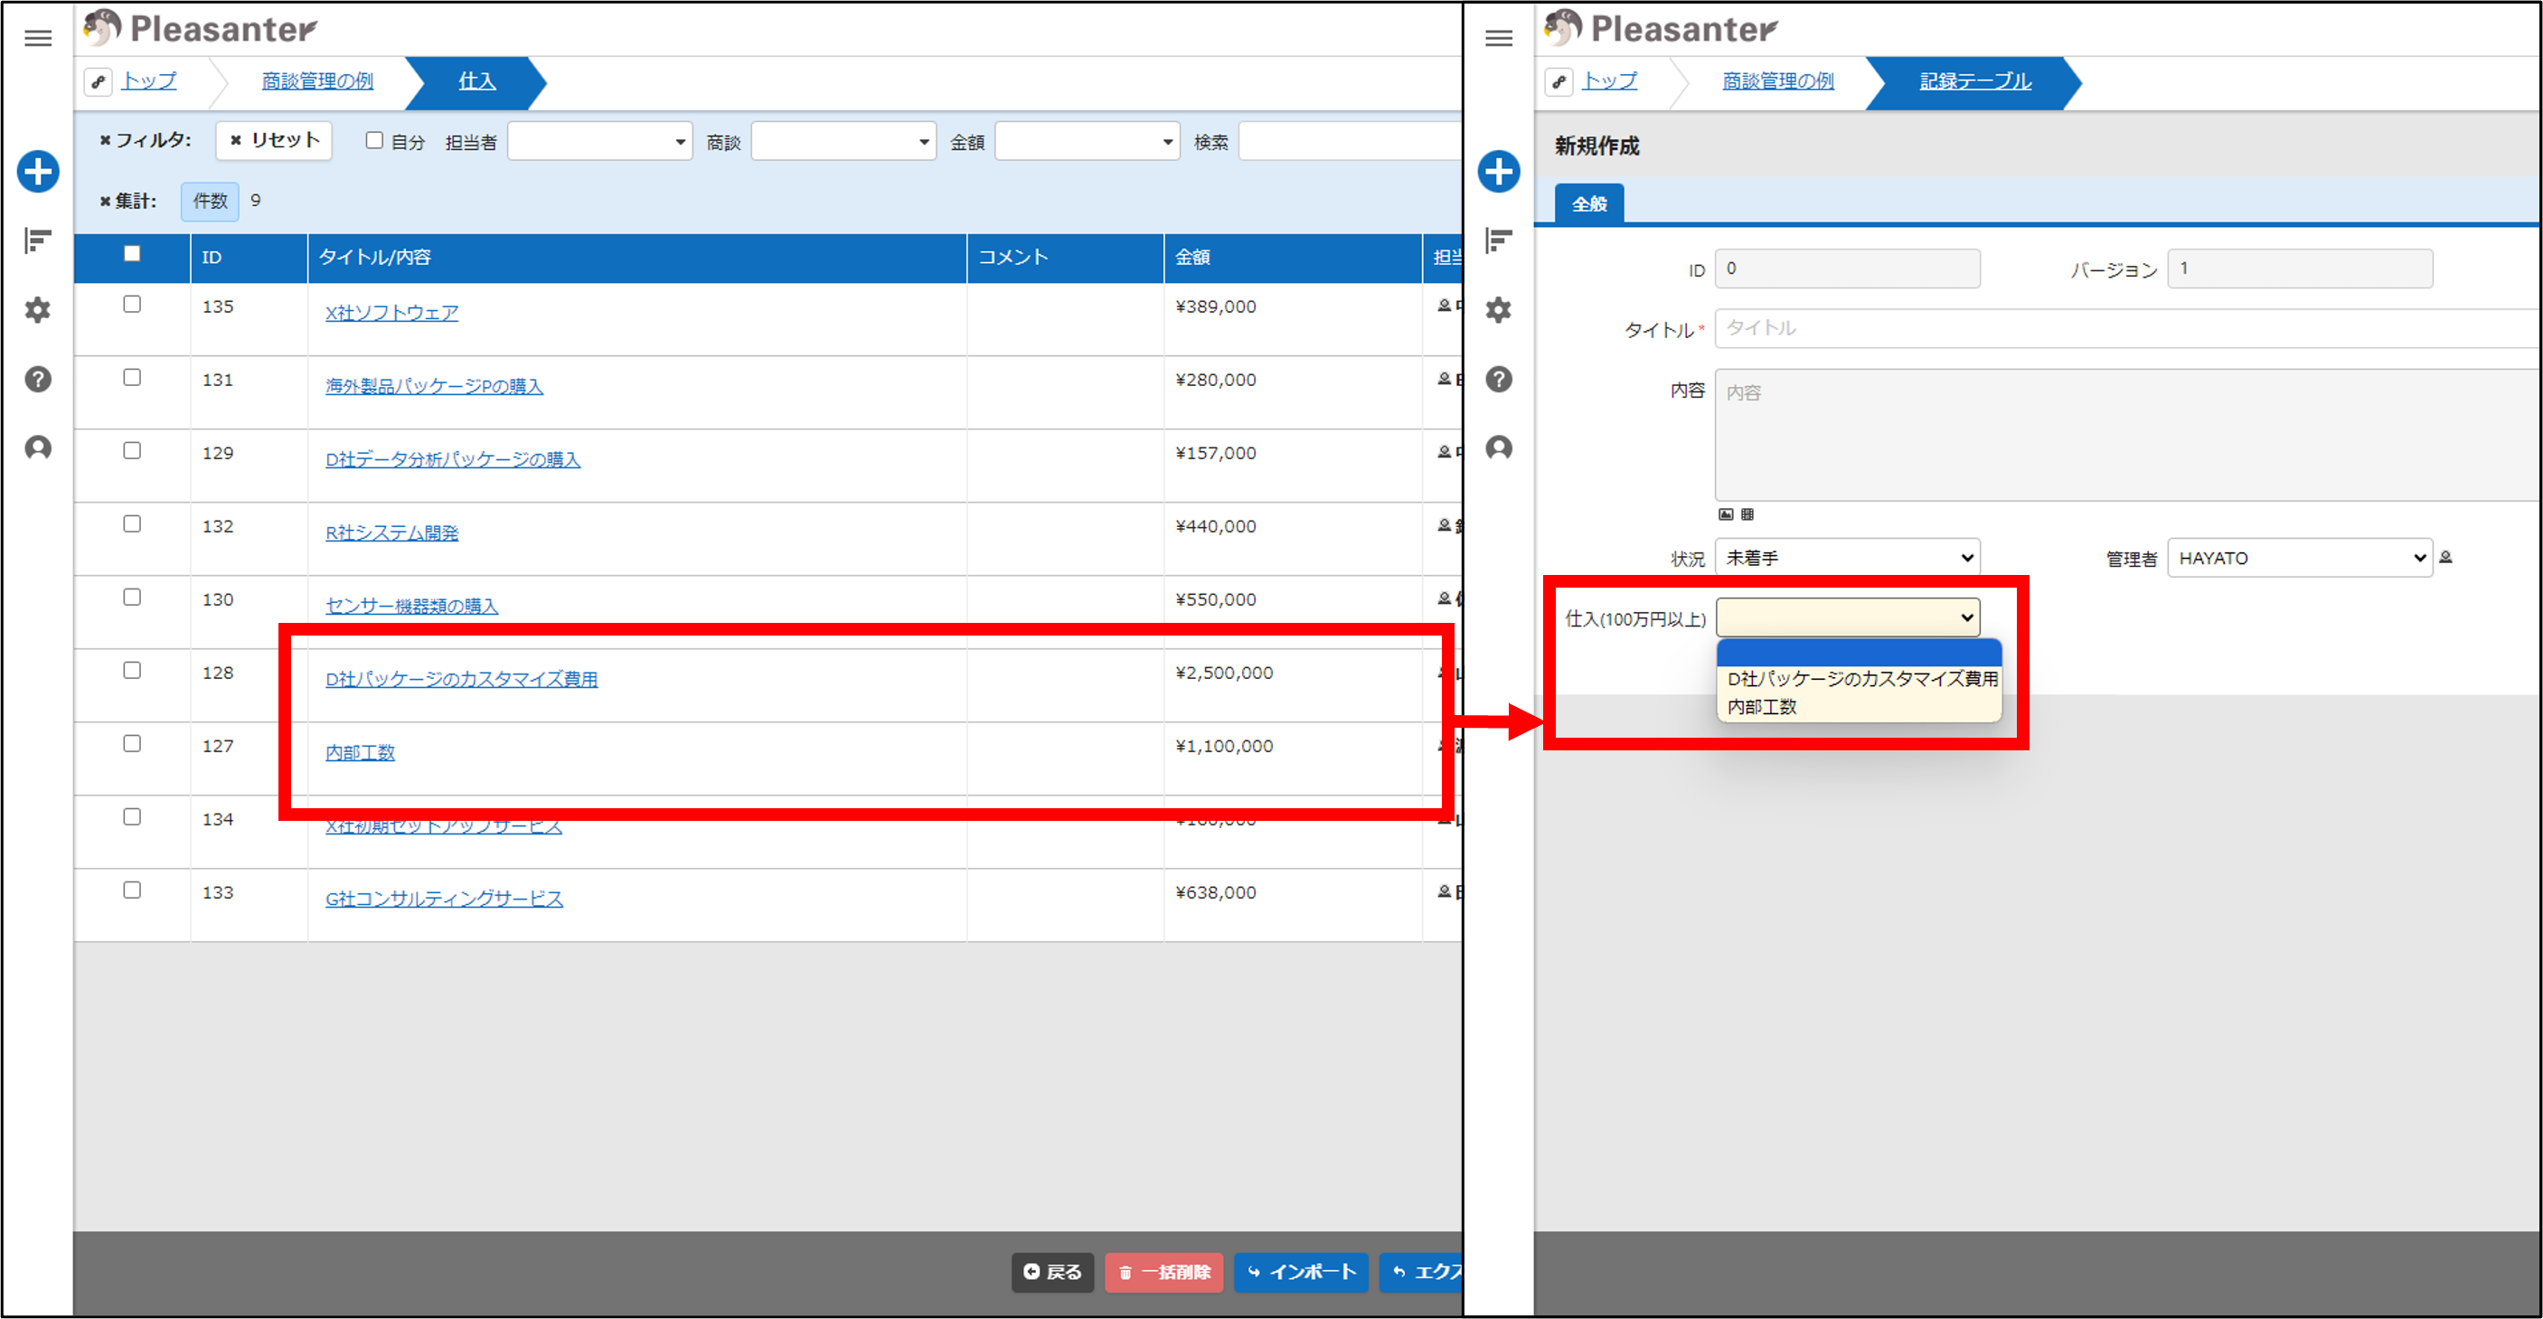Switch to the 全般 tab
This screenshot has height=1319, width=2543.
click(1589, 203)
